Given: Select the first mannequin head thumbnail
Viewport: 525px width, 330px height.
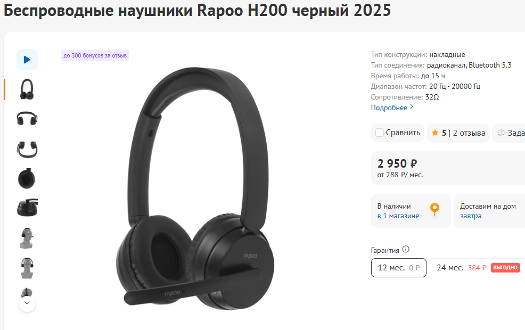Looking at the screenshot, I should [x=27, y=238].
